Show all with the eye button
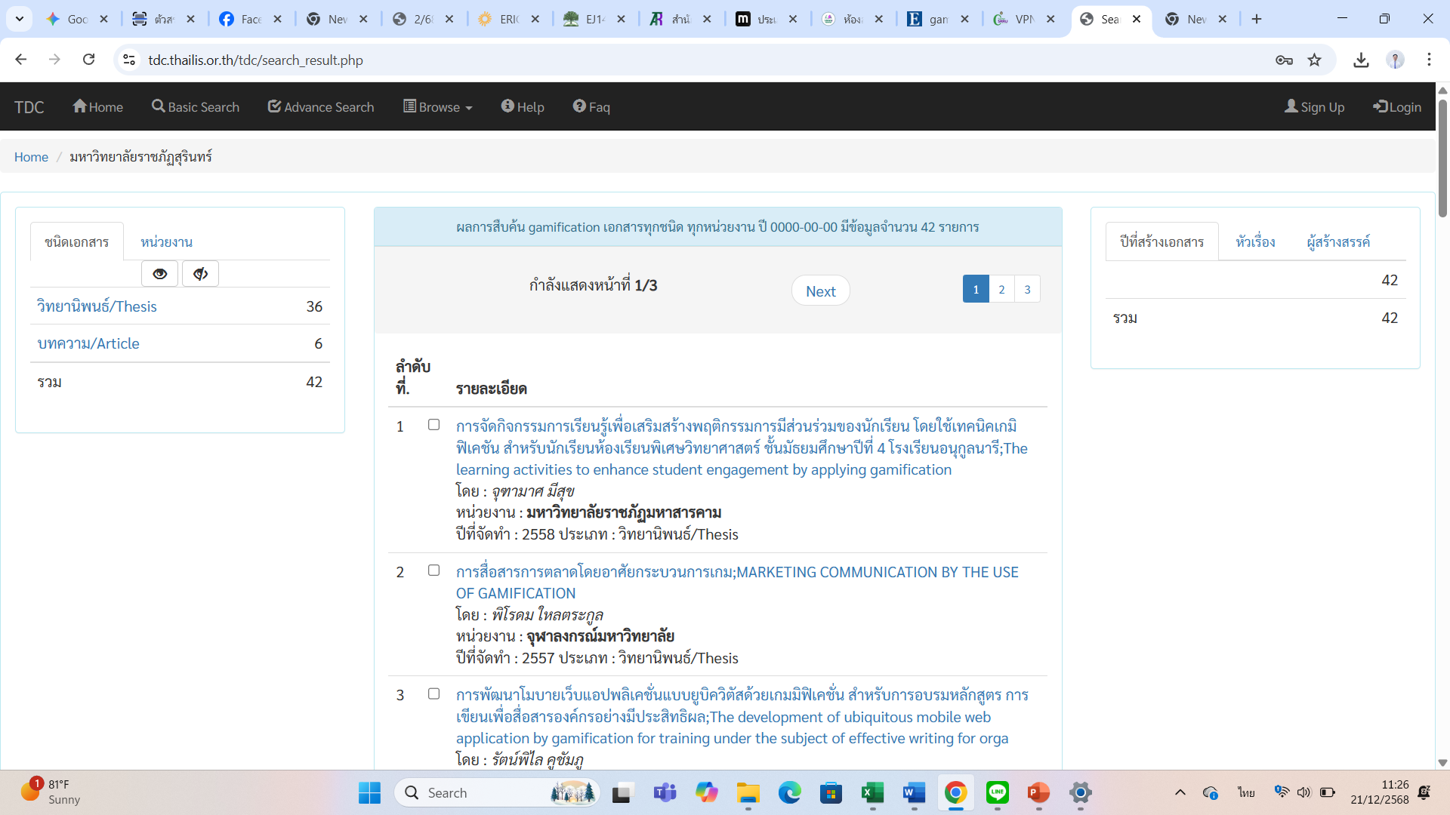Viewport: 1450px width, 815px height. 159,274
